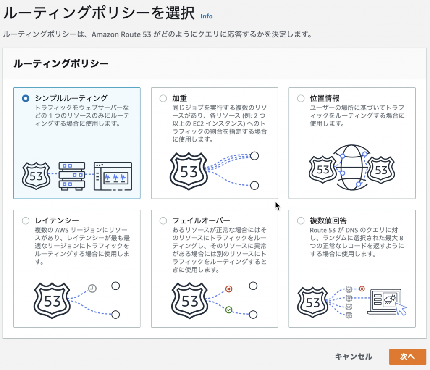
Task: Select the レイテンシー radio button
Action: point(26,220)
